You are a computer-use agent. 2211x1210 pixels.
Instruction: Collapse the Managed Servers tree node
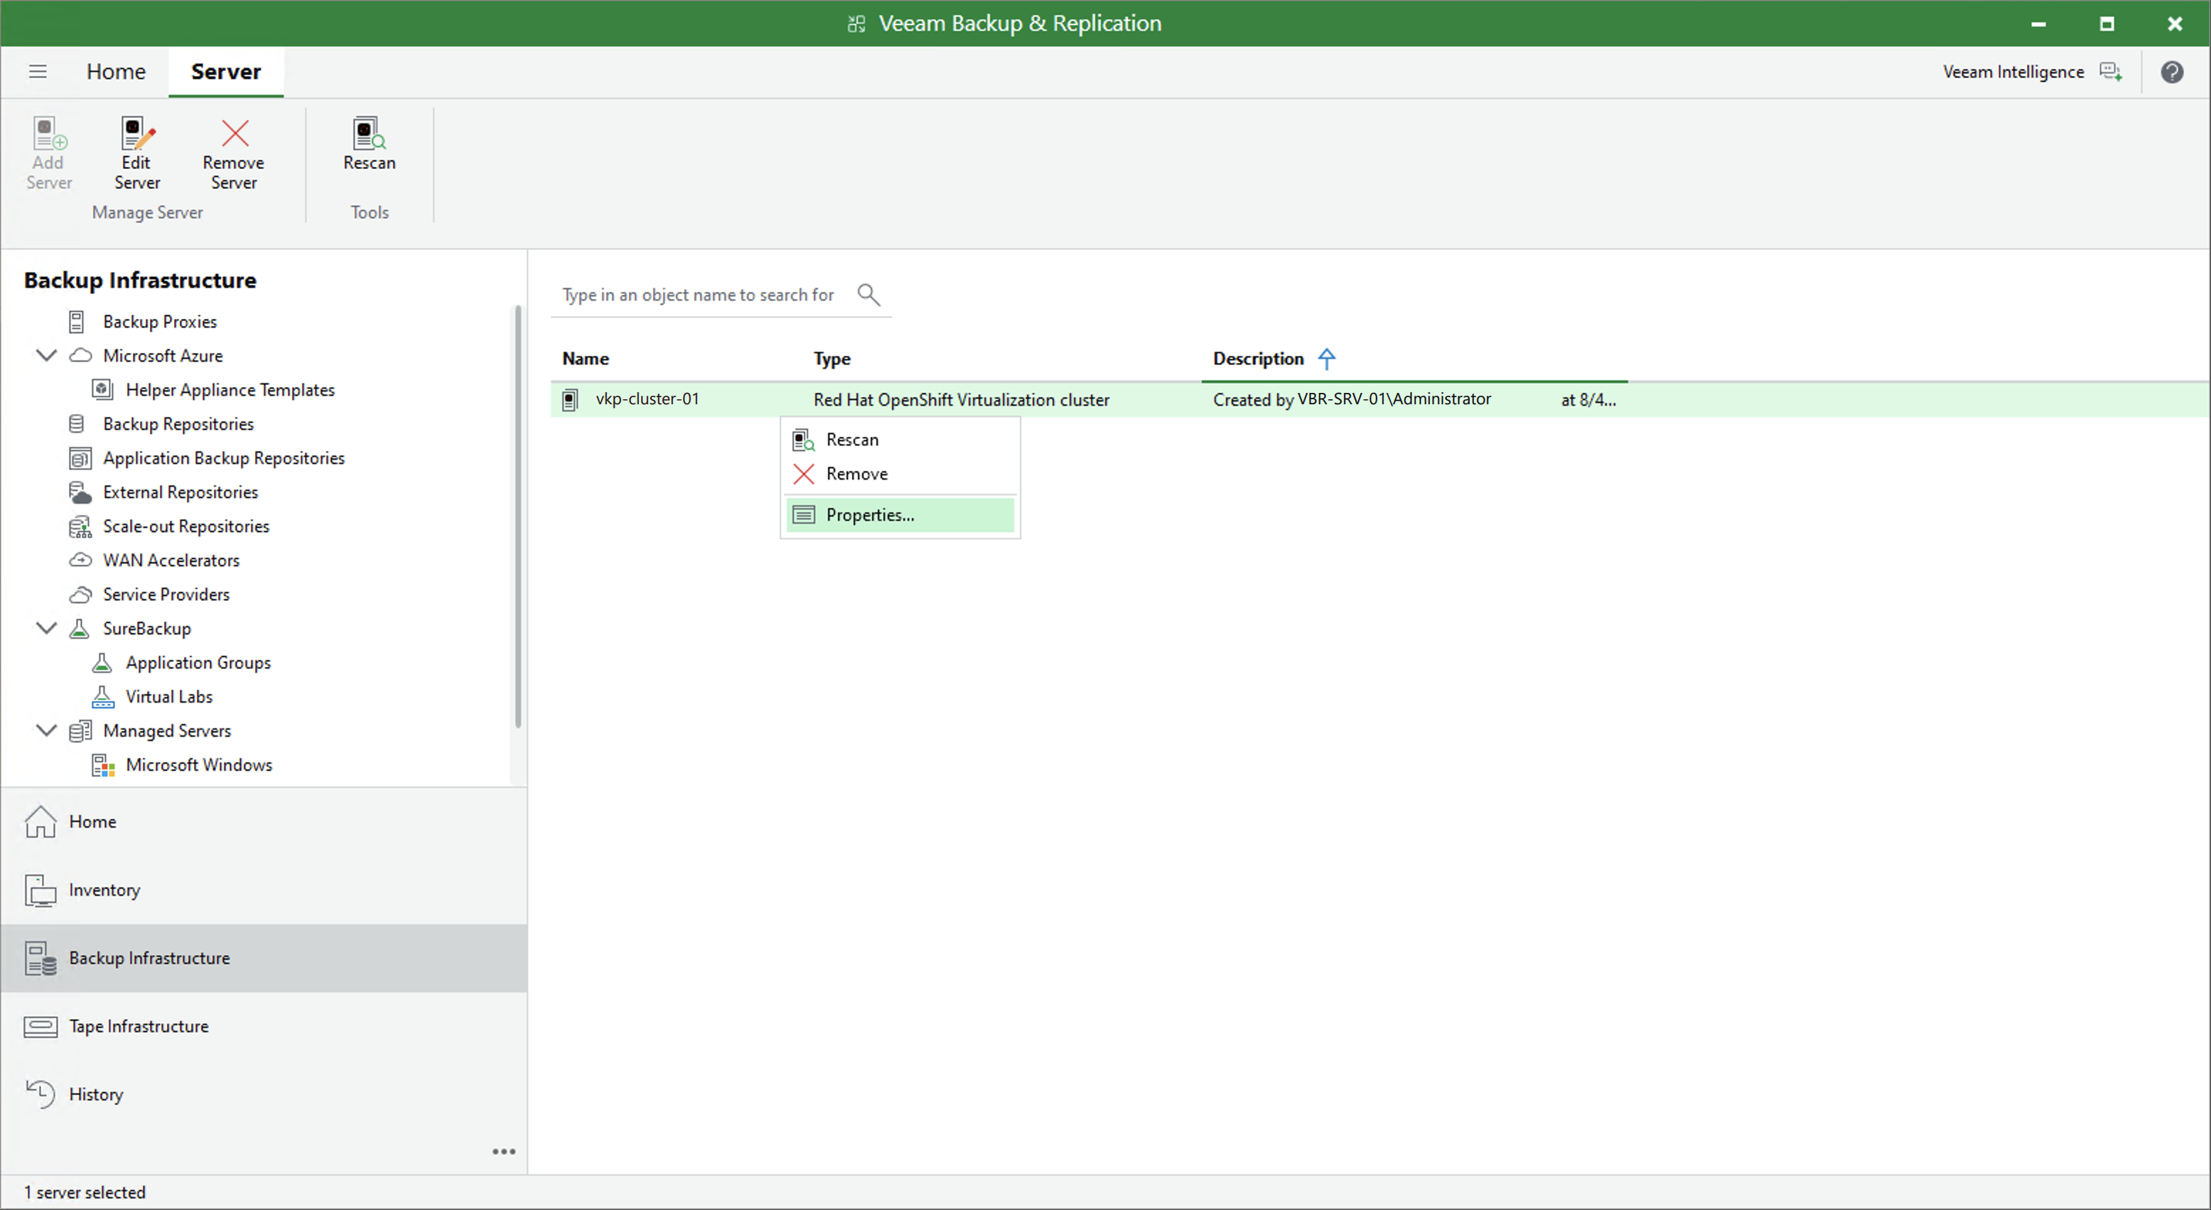pyautogui.click(x=46, y=730)
